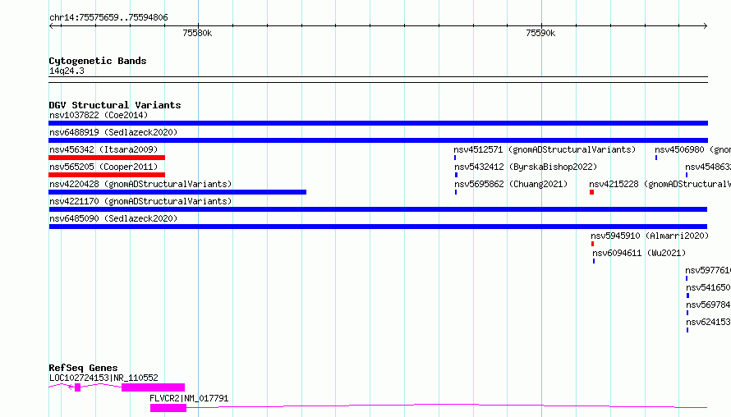Click the small magenta exon of LOC102724153
731x417 pixels.
pos(78,387)
